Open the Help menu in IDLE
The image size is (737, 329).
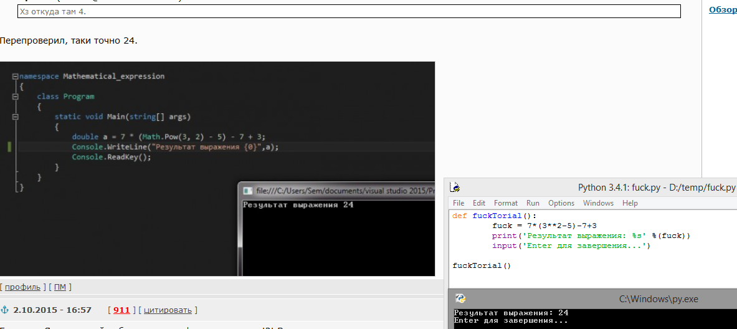click(x=630, y=203)
